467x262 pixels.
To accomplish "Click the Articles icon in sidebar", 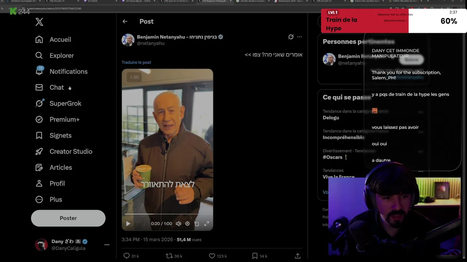I will tap(39, 167).
